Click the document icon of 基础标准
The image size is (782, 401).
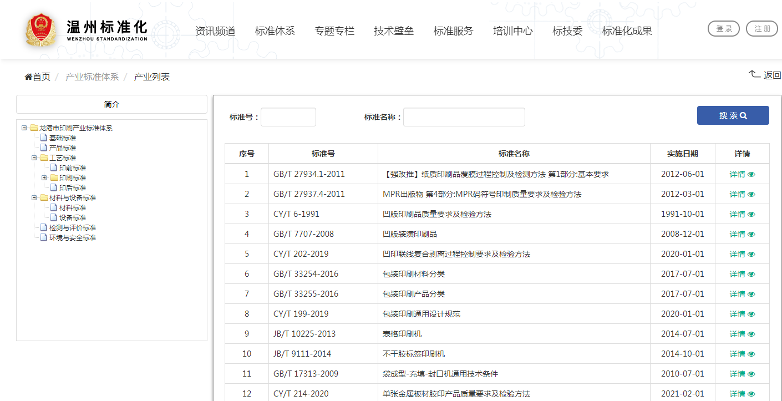pyautogui.click(x=44, y=138)
